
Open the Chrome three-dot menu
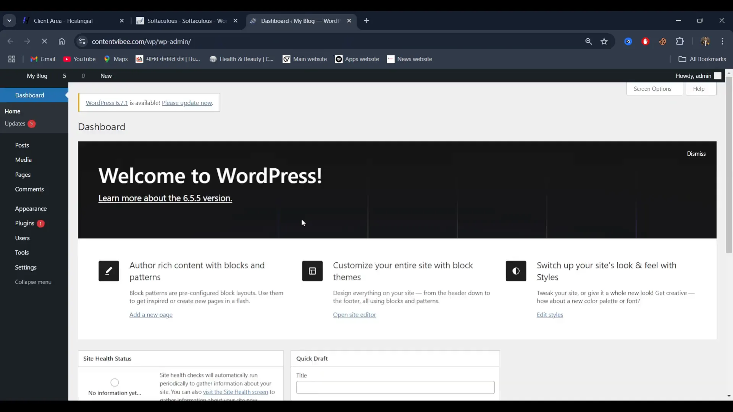pos(723,42)
